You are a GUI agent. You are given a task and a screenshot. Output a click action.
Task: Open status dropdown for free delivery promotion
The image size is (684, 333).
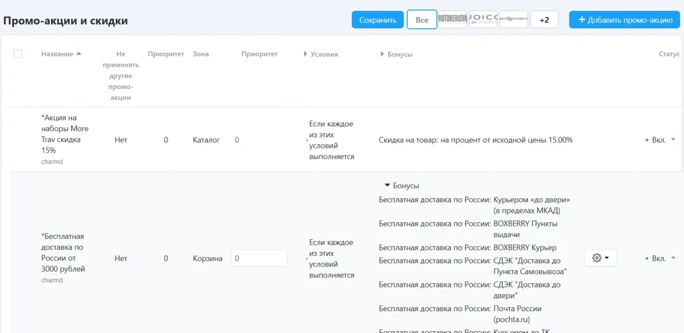click(673, 258)
